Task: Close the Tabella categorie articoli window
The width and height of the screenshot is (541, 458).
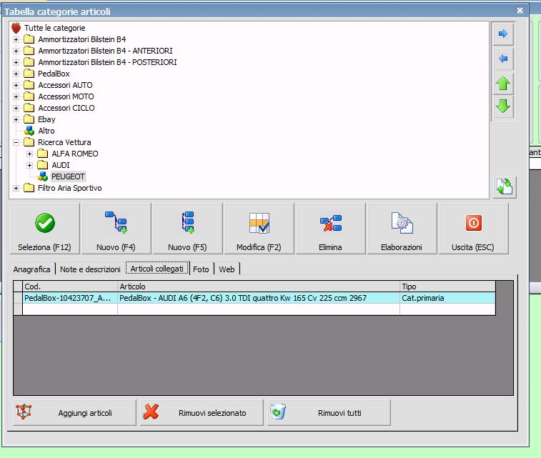Action: 520,11
